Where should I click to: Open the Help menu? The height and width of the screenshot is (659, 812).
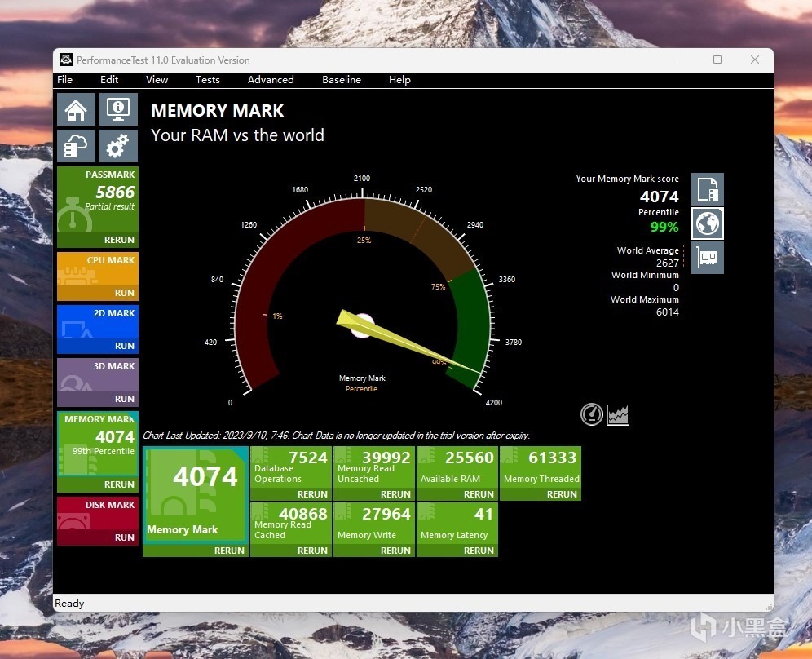pos(399,80)
